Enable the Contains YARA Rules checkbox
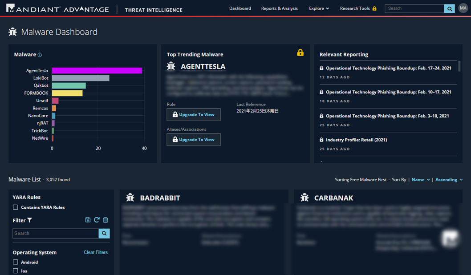The width and height of the screenshot is (471, 275). point(16,207)
